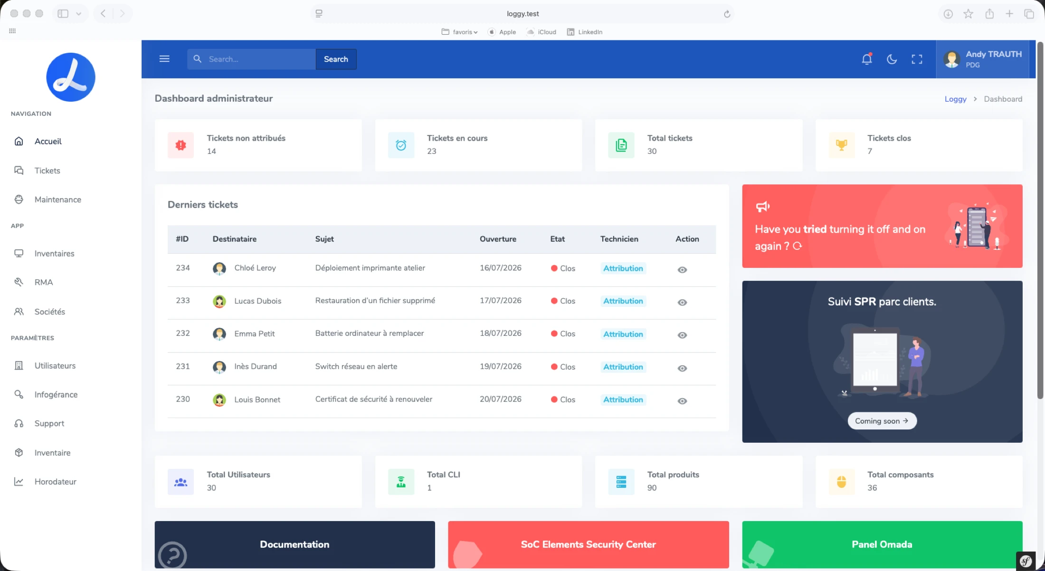Reload the page in Safari
Screen dimensions: 1045x571
pyautogui.click(x=727, y=14)
